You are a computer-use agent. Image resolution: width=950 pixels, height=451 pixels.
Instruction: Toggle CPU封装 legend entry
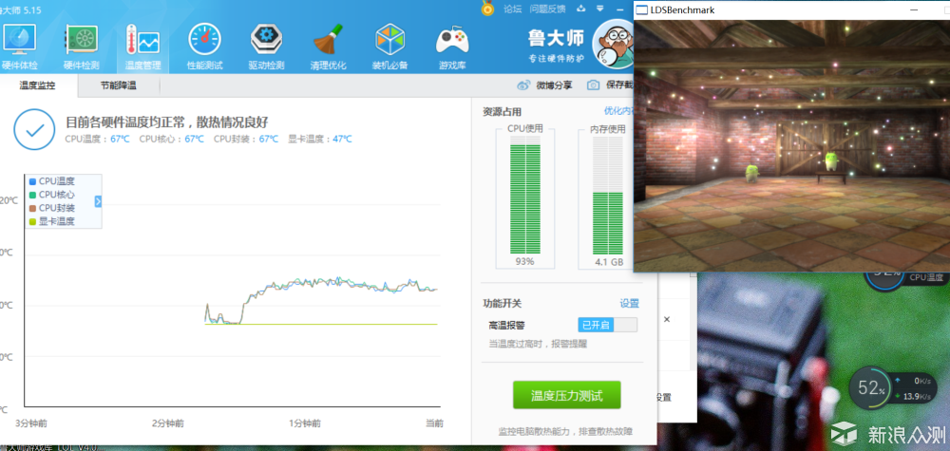tap(52, 208)
